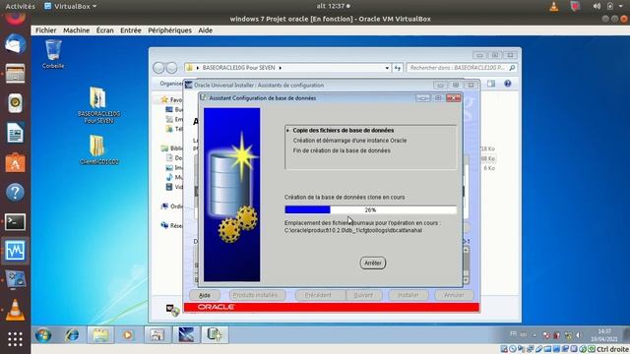This screenshot has width=630, height=354.
Task: Open the Files manager in the dock
Action: point(16,74)
